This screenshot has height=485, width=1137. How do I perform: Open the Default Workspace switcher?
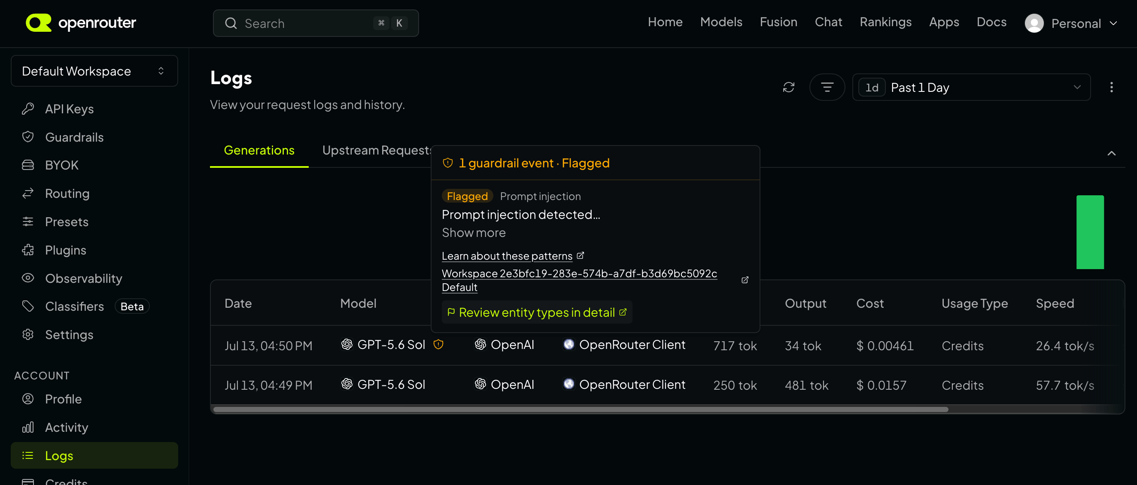(94, 71)
